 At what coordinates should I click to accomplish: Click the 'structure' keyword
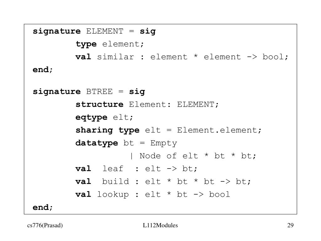tap(99, 104)
